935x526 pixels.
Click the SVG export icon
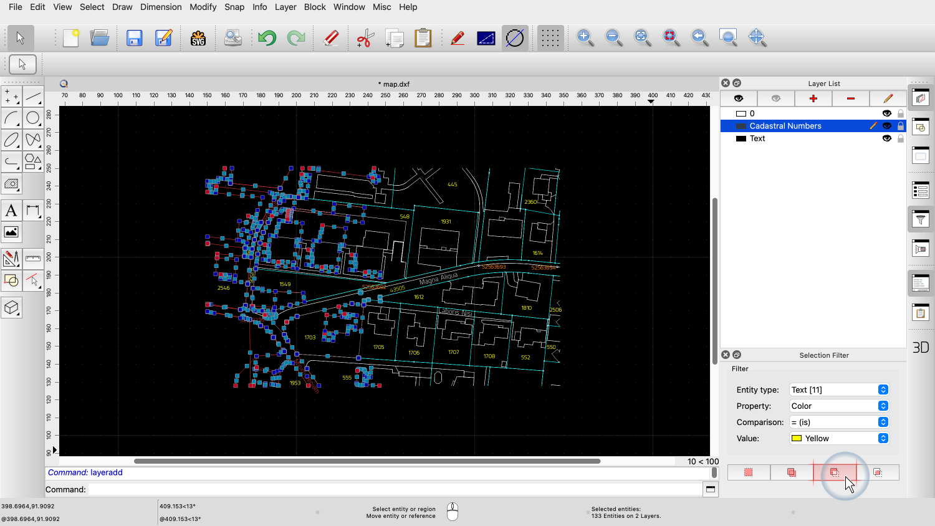coord(198,38)
